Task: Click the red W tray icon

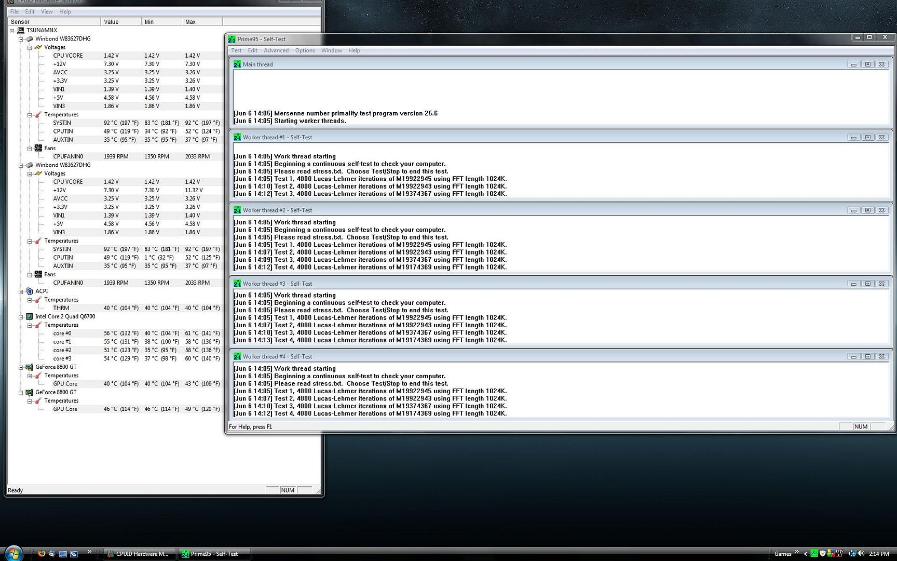Action: pyautogui.click(x=839, y=554)
